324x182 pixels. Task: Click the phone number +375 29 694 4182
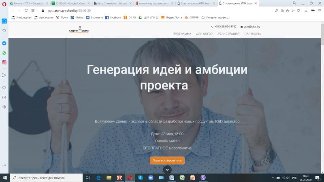pyautogui.click(x=225, y=27)
